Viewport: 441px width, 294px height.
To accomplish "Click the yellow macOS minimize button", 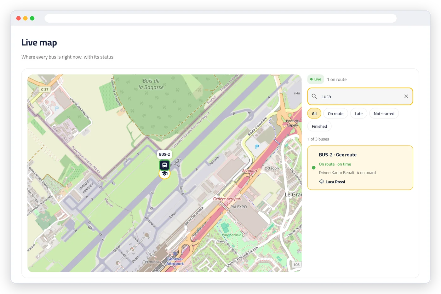I will [x=25, y=18].
